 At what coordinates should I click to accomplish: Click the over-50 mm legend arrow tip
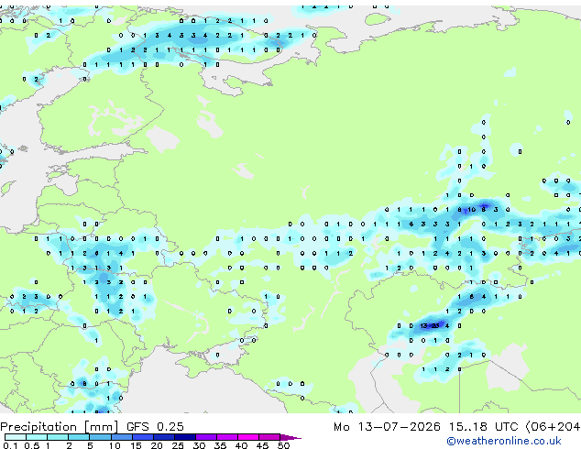click(290, 438)
